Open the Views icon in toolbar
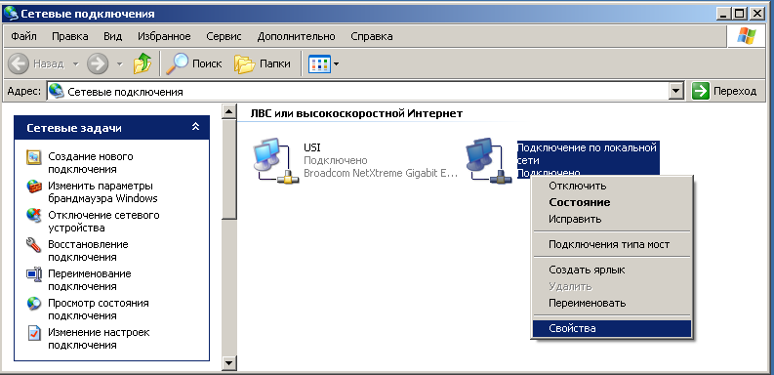 point(319,63)
